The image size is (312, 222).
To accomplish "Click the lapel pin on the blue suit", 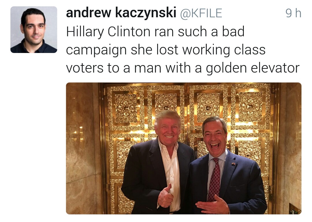I will (233, 164).
